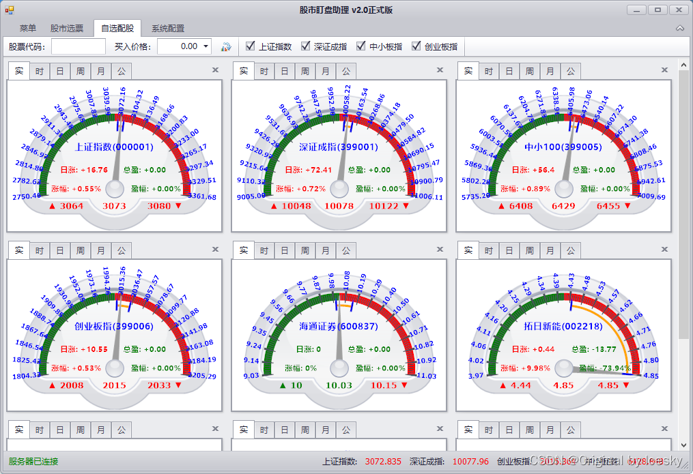Select 日 tab in 海通证券 panel
This screenshot has width=693, height=474.
click(x=284, y=251)
